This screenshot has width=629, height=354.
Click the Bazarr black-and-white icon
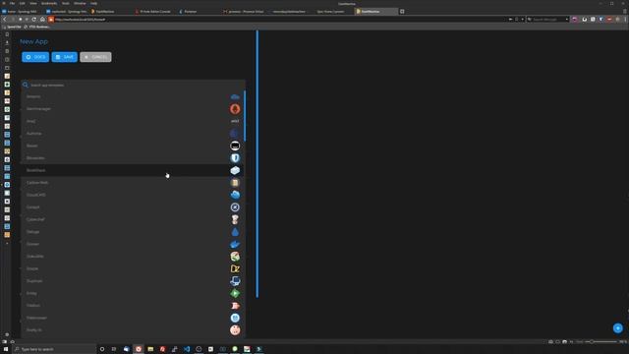coord(235,146)
